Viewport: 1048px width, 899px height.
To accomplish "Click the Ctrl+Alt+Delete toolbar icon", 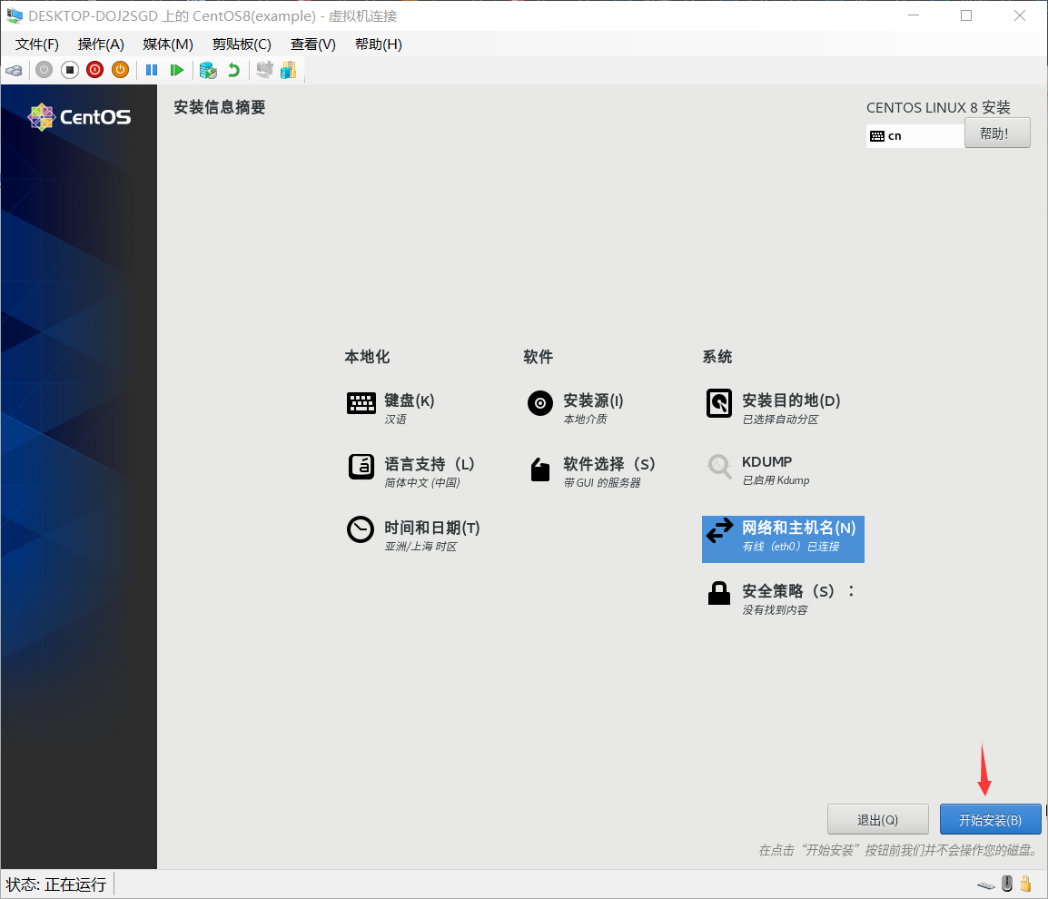I will pos(14,70).
